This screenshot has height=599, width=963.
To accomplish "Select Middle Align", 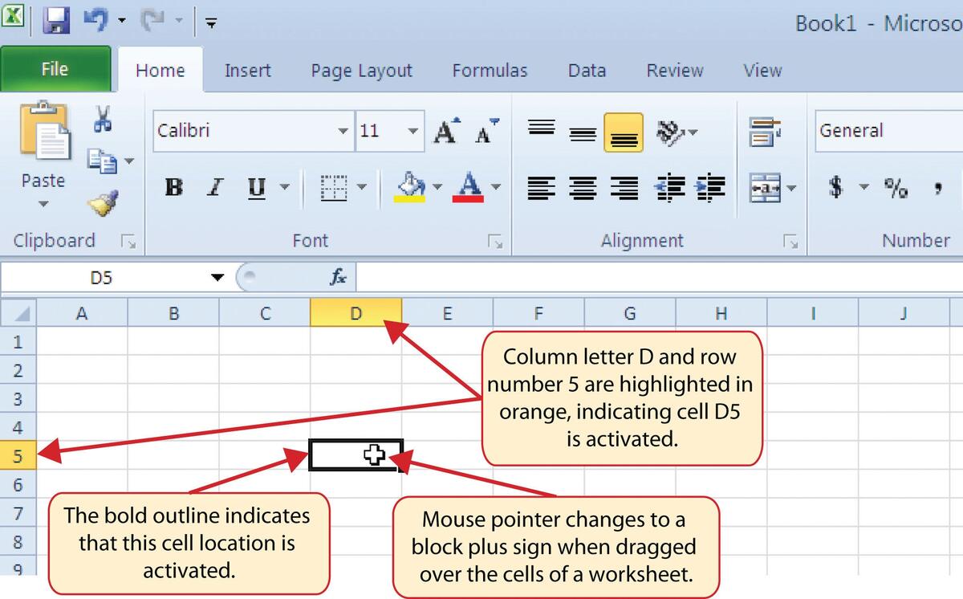I will pos(583,133).
